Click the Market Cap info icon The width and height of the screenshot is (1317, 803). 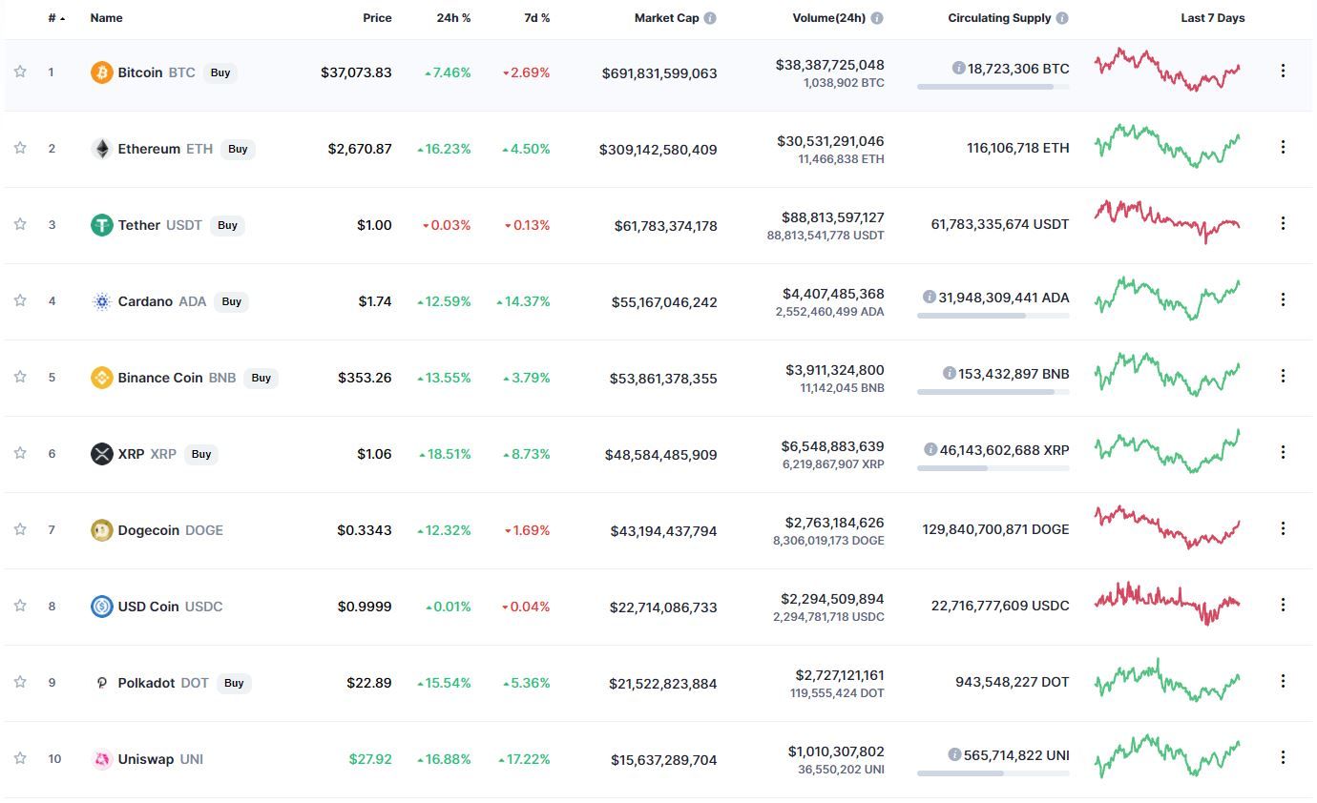(x=710, y=18)
